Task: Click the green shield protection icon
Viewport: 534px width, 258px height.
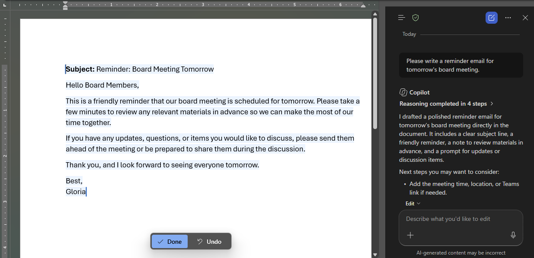Action: point(416,18)
